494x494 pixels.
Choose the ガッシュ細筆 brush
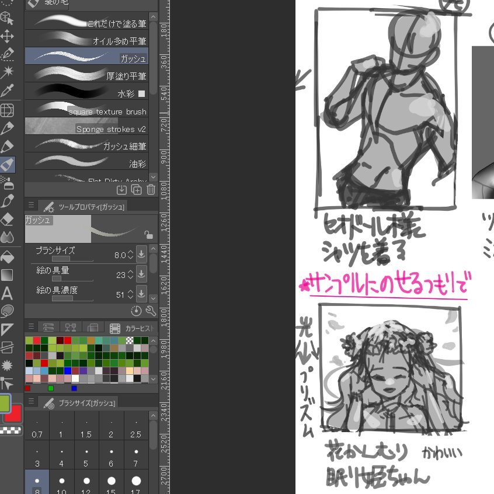[86, 144]
